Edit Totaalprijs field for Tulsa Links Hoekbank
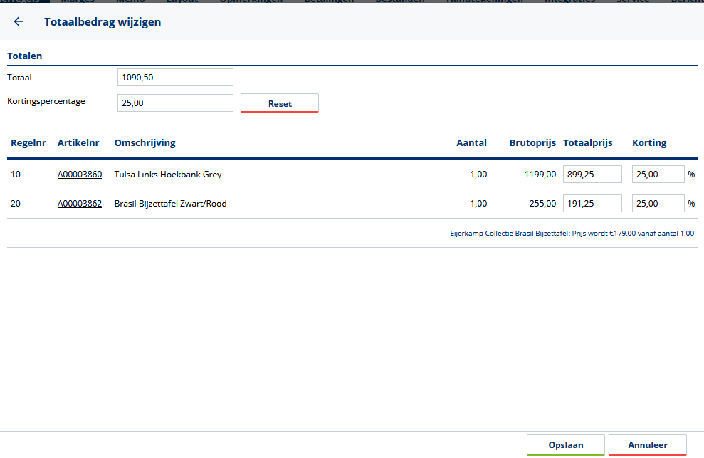The width and height of the screenshot is (704, 458). click(x=592, y=175)
